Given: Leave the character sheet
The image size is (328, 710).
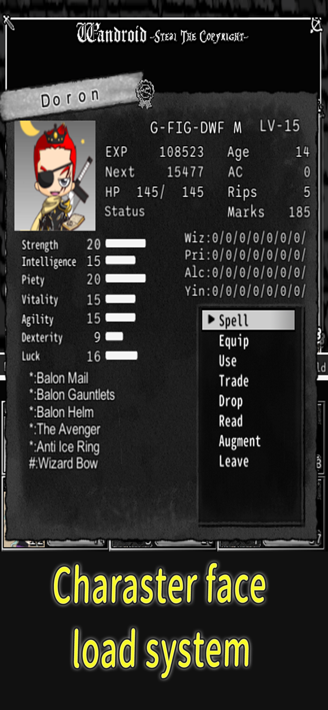Looking at the screenshot, I should point(234,461).
